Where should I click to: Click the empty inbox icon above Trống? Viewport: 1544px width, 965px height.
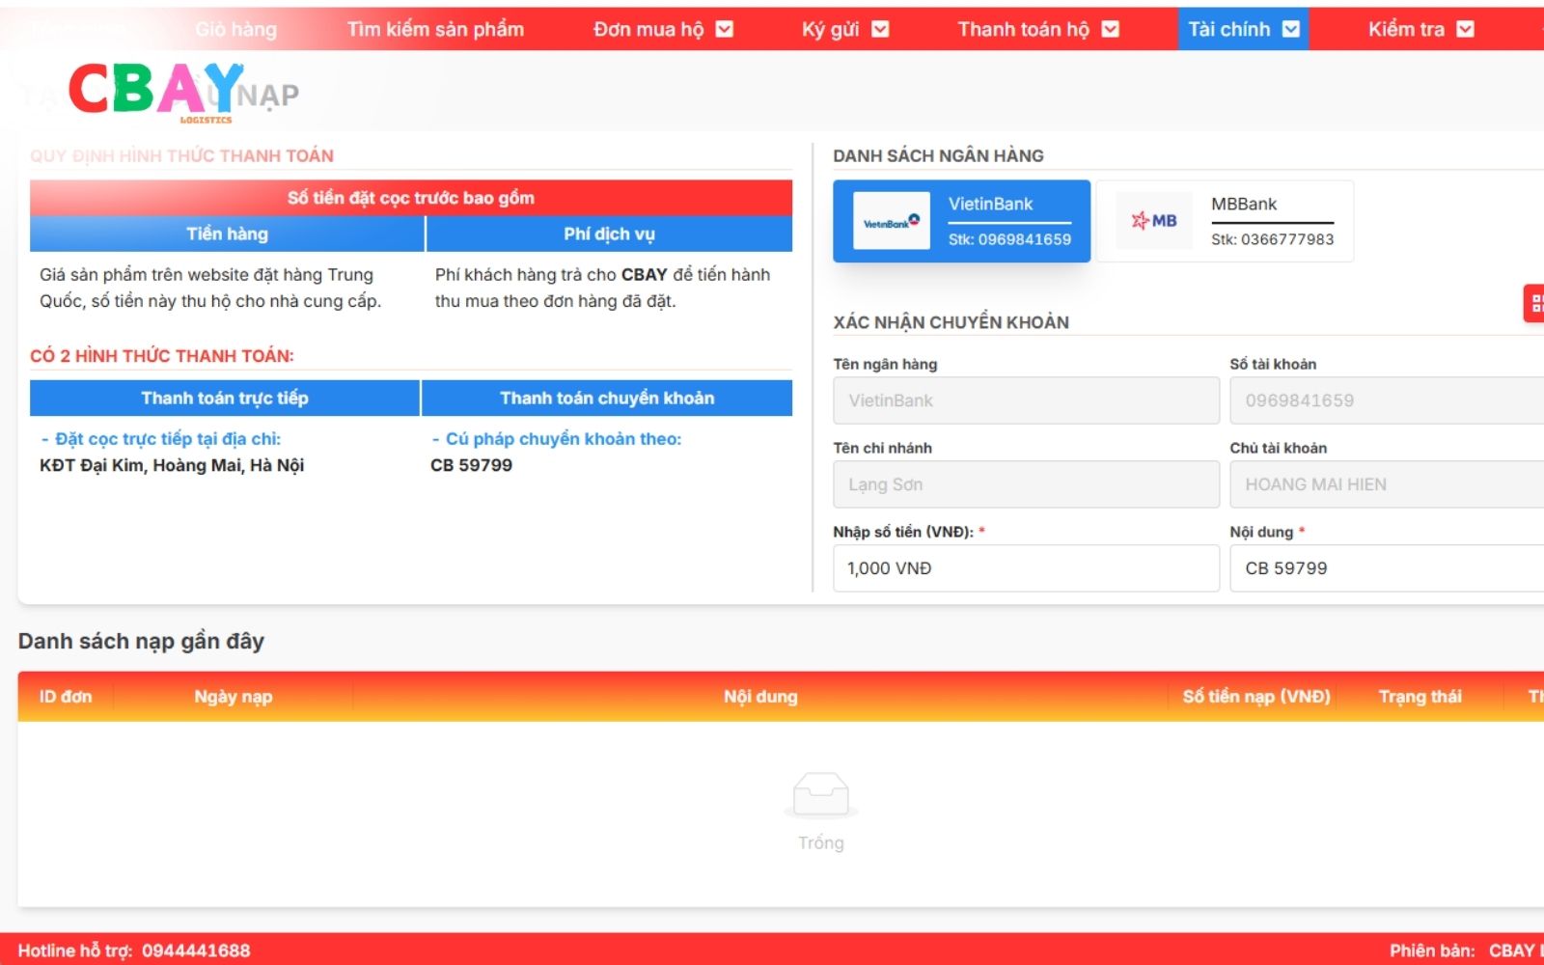coord(820,795)
